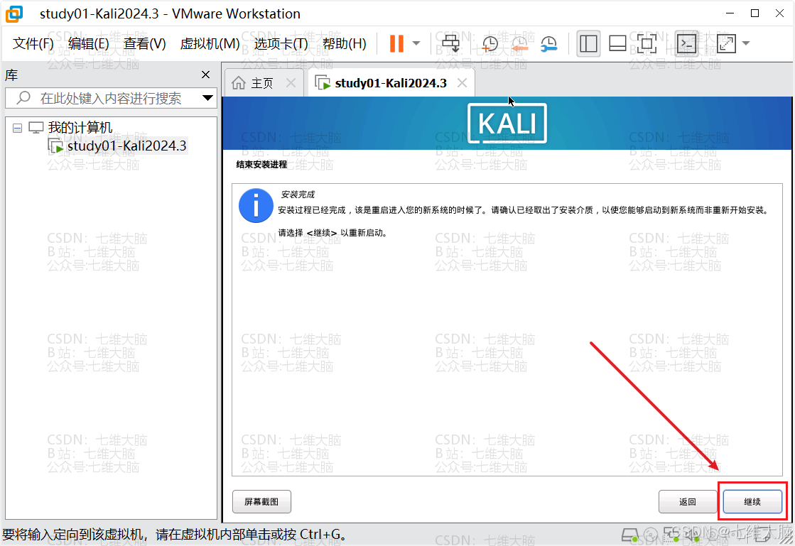Close the 主页 tab
This screenshot has width=795, height=546.
(291, 83)
